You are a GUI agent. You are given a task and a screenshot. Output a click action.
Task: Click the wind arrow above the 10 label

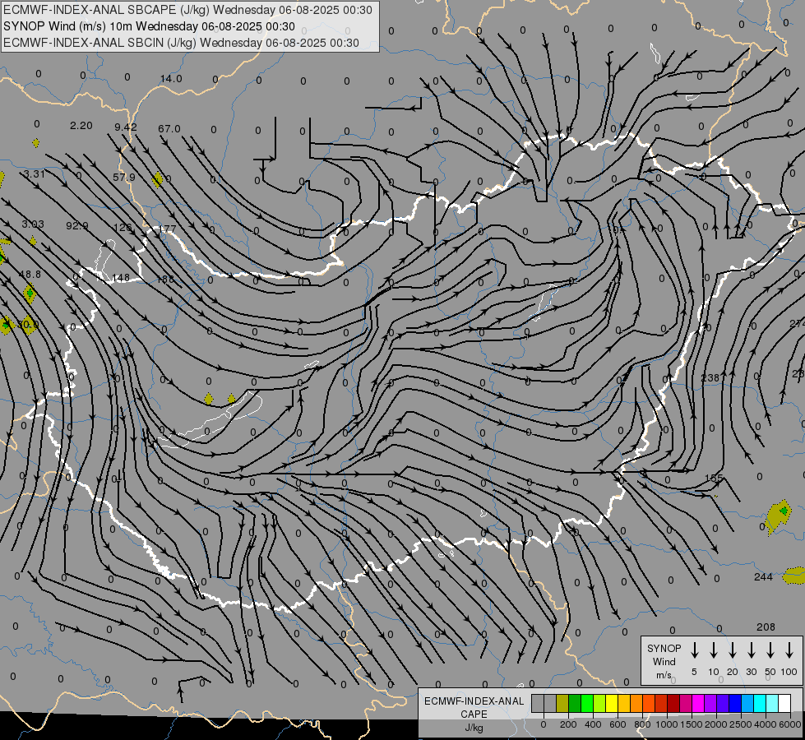click(713, 650)
